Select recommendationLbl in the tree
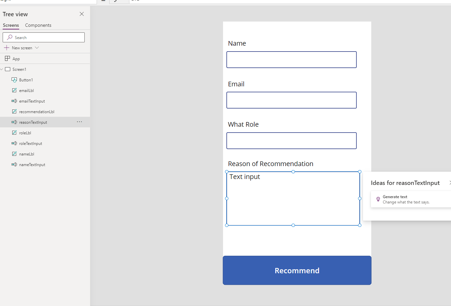451x306 pixels. (36, 111)
